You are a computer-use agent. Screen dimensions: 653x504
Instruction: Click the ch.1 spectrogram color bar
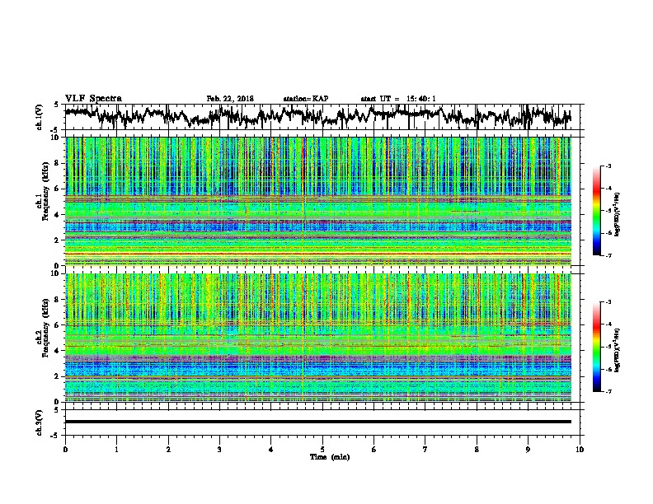click(x=596, y=211)
